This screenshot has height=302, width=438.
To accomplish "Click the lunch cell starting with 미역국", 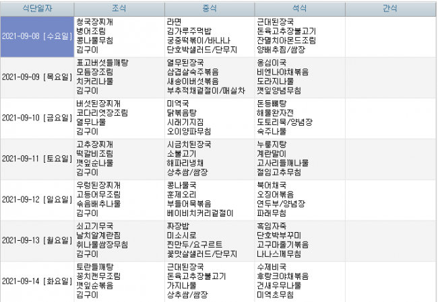I will 210,117.
